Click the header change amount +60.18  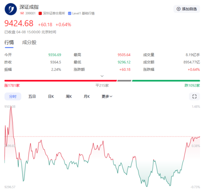[45, 24]
